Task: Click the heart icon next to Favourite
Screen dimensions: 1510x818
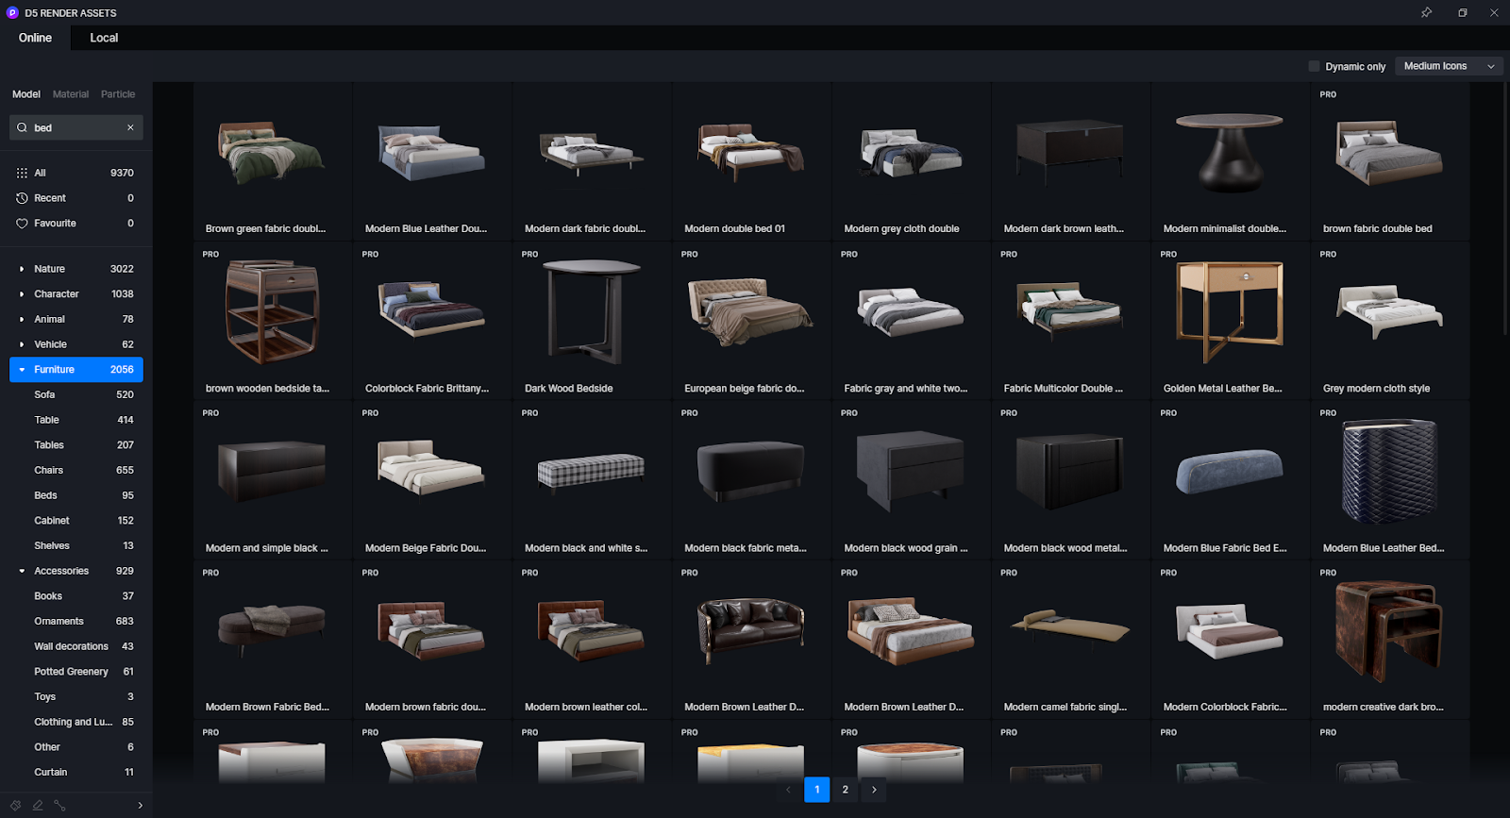Action: tap(22, 224)
